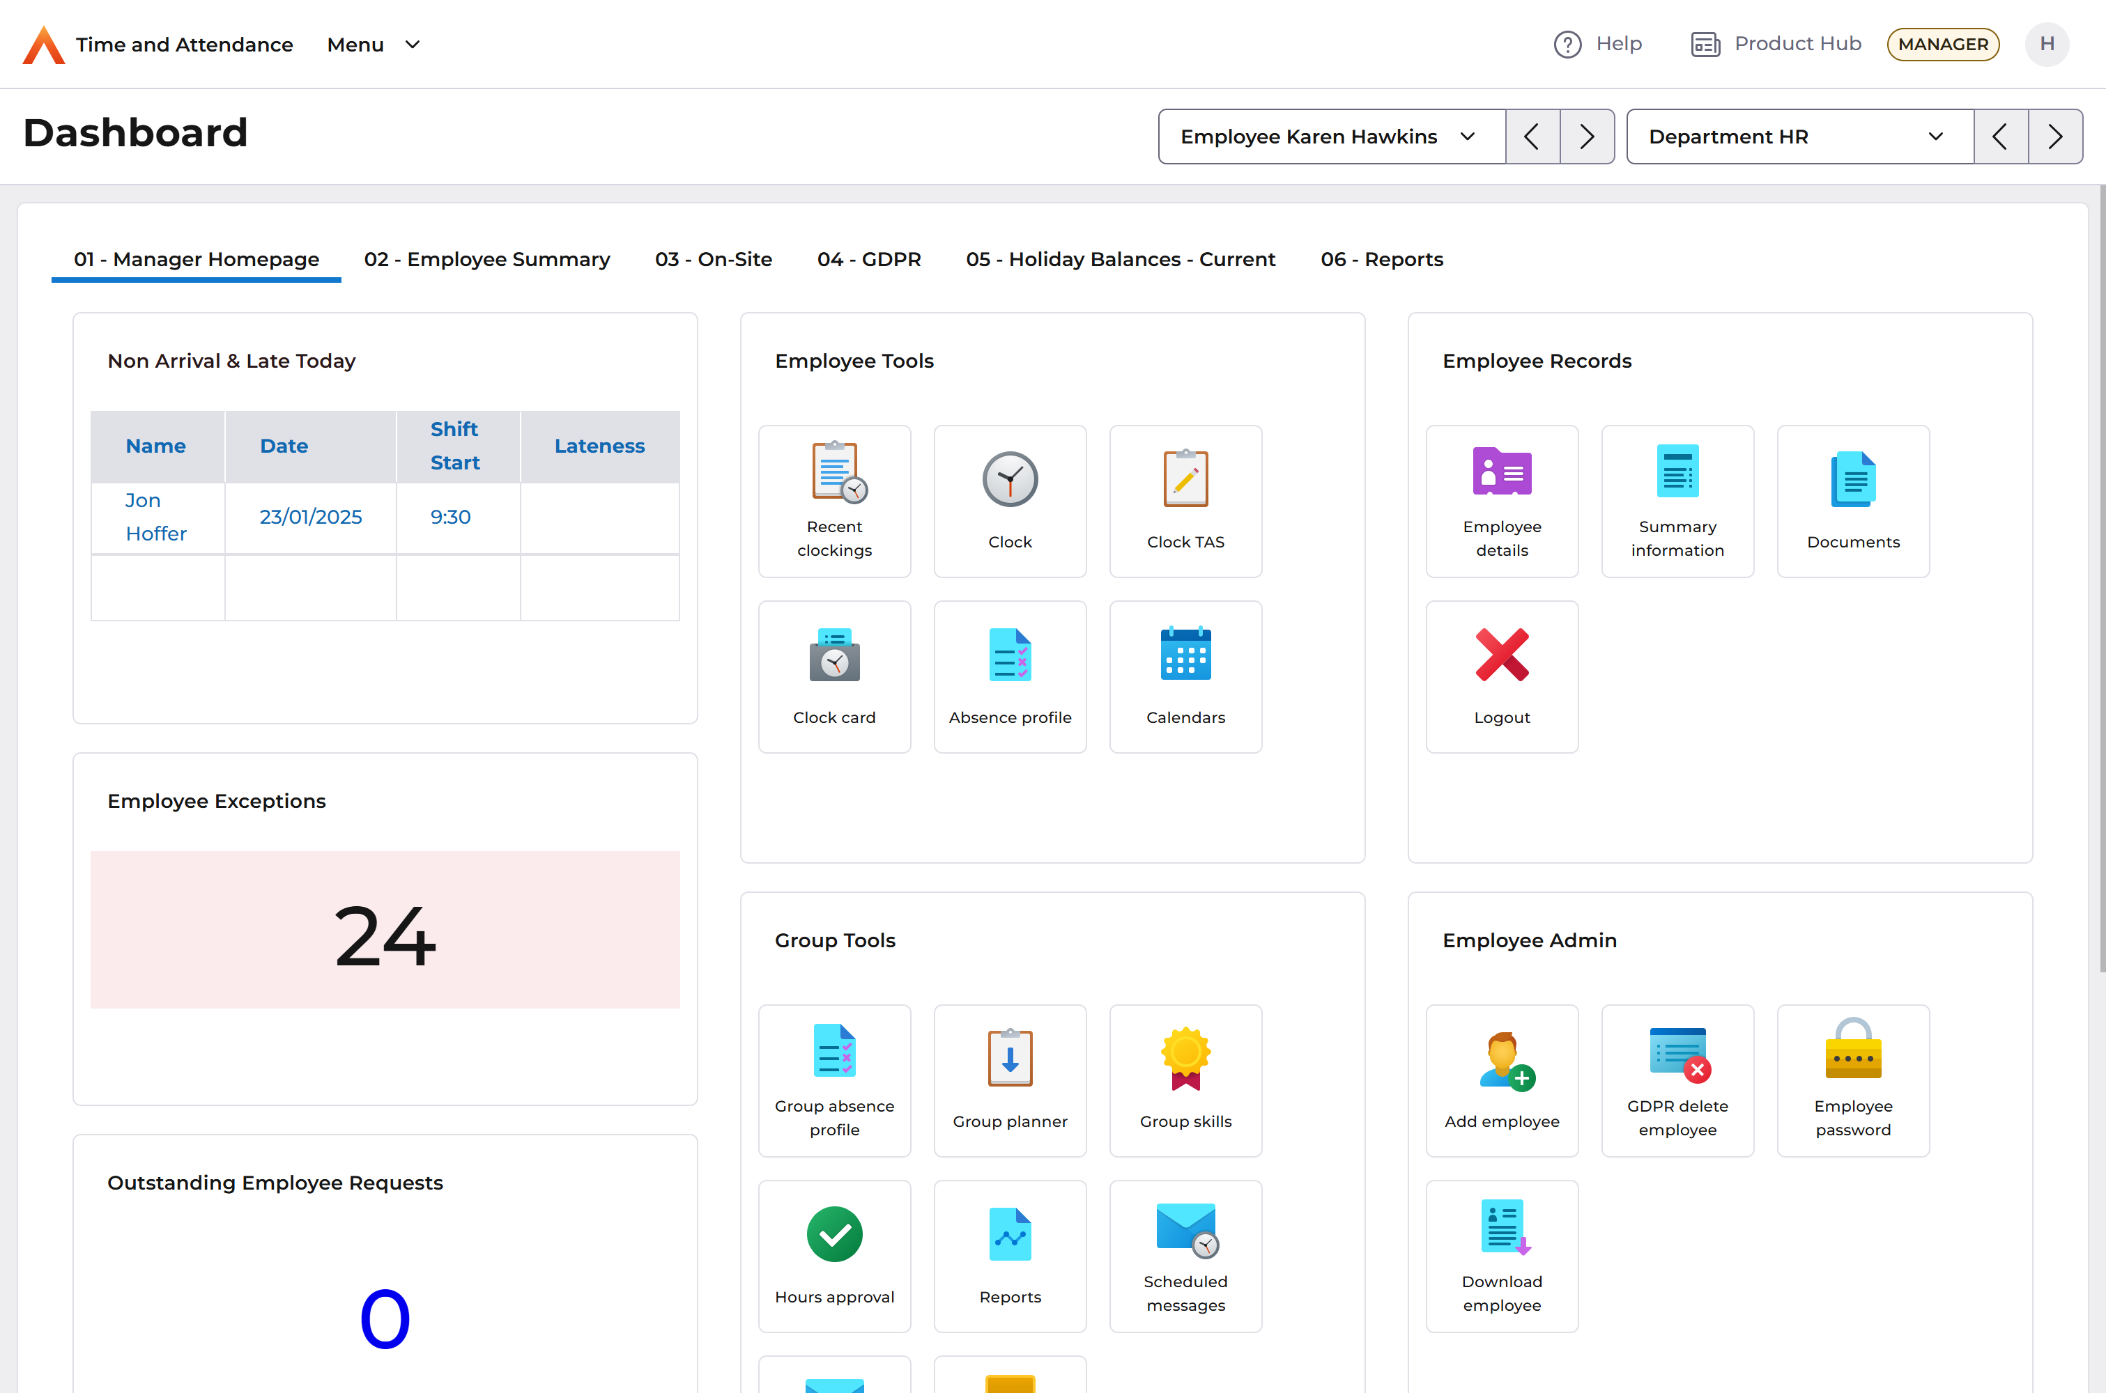Image resolution: width=2106 pixels, height=1393 pixels.
Task: Click Jon Hoffer in Non Arrival table
Action: point(156,516)
